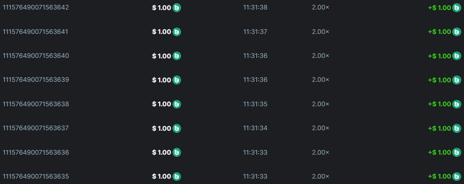Click profit coin icon for bet ending 3640
The image size is (464, 184).
[x=456, y=56]
